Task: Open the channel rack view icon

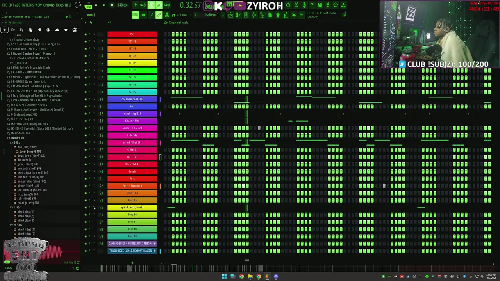Action: [246, 15]
